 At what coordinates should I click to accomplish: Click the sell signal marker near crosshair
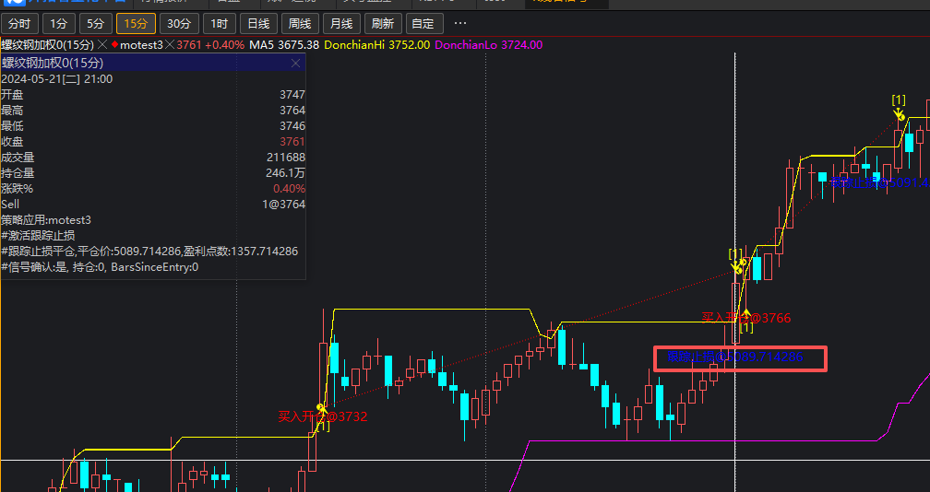click(738, 266)
